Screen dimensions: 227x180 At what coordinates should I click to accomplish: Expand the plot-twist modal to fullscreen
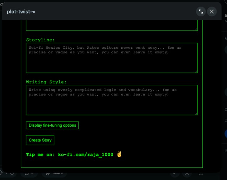coord(201,12)
